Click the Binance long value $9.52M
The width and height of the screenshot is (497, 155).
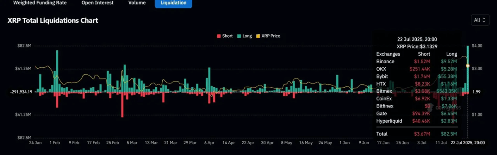pyautogui.click(x=449, y=62)
